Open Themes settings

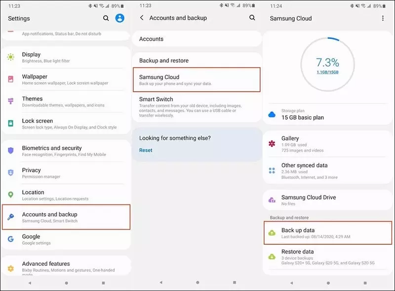[66, 101]
